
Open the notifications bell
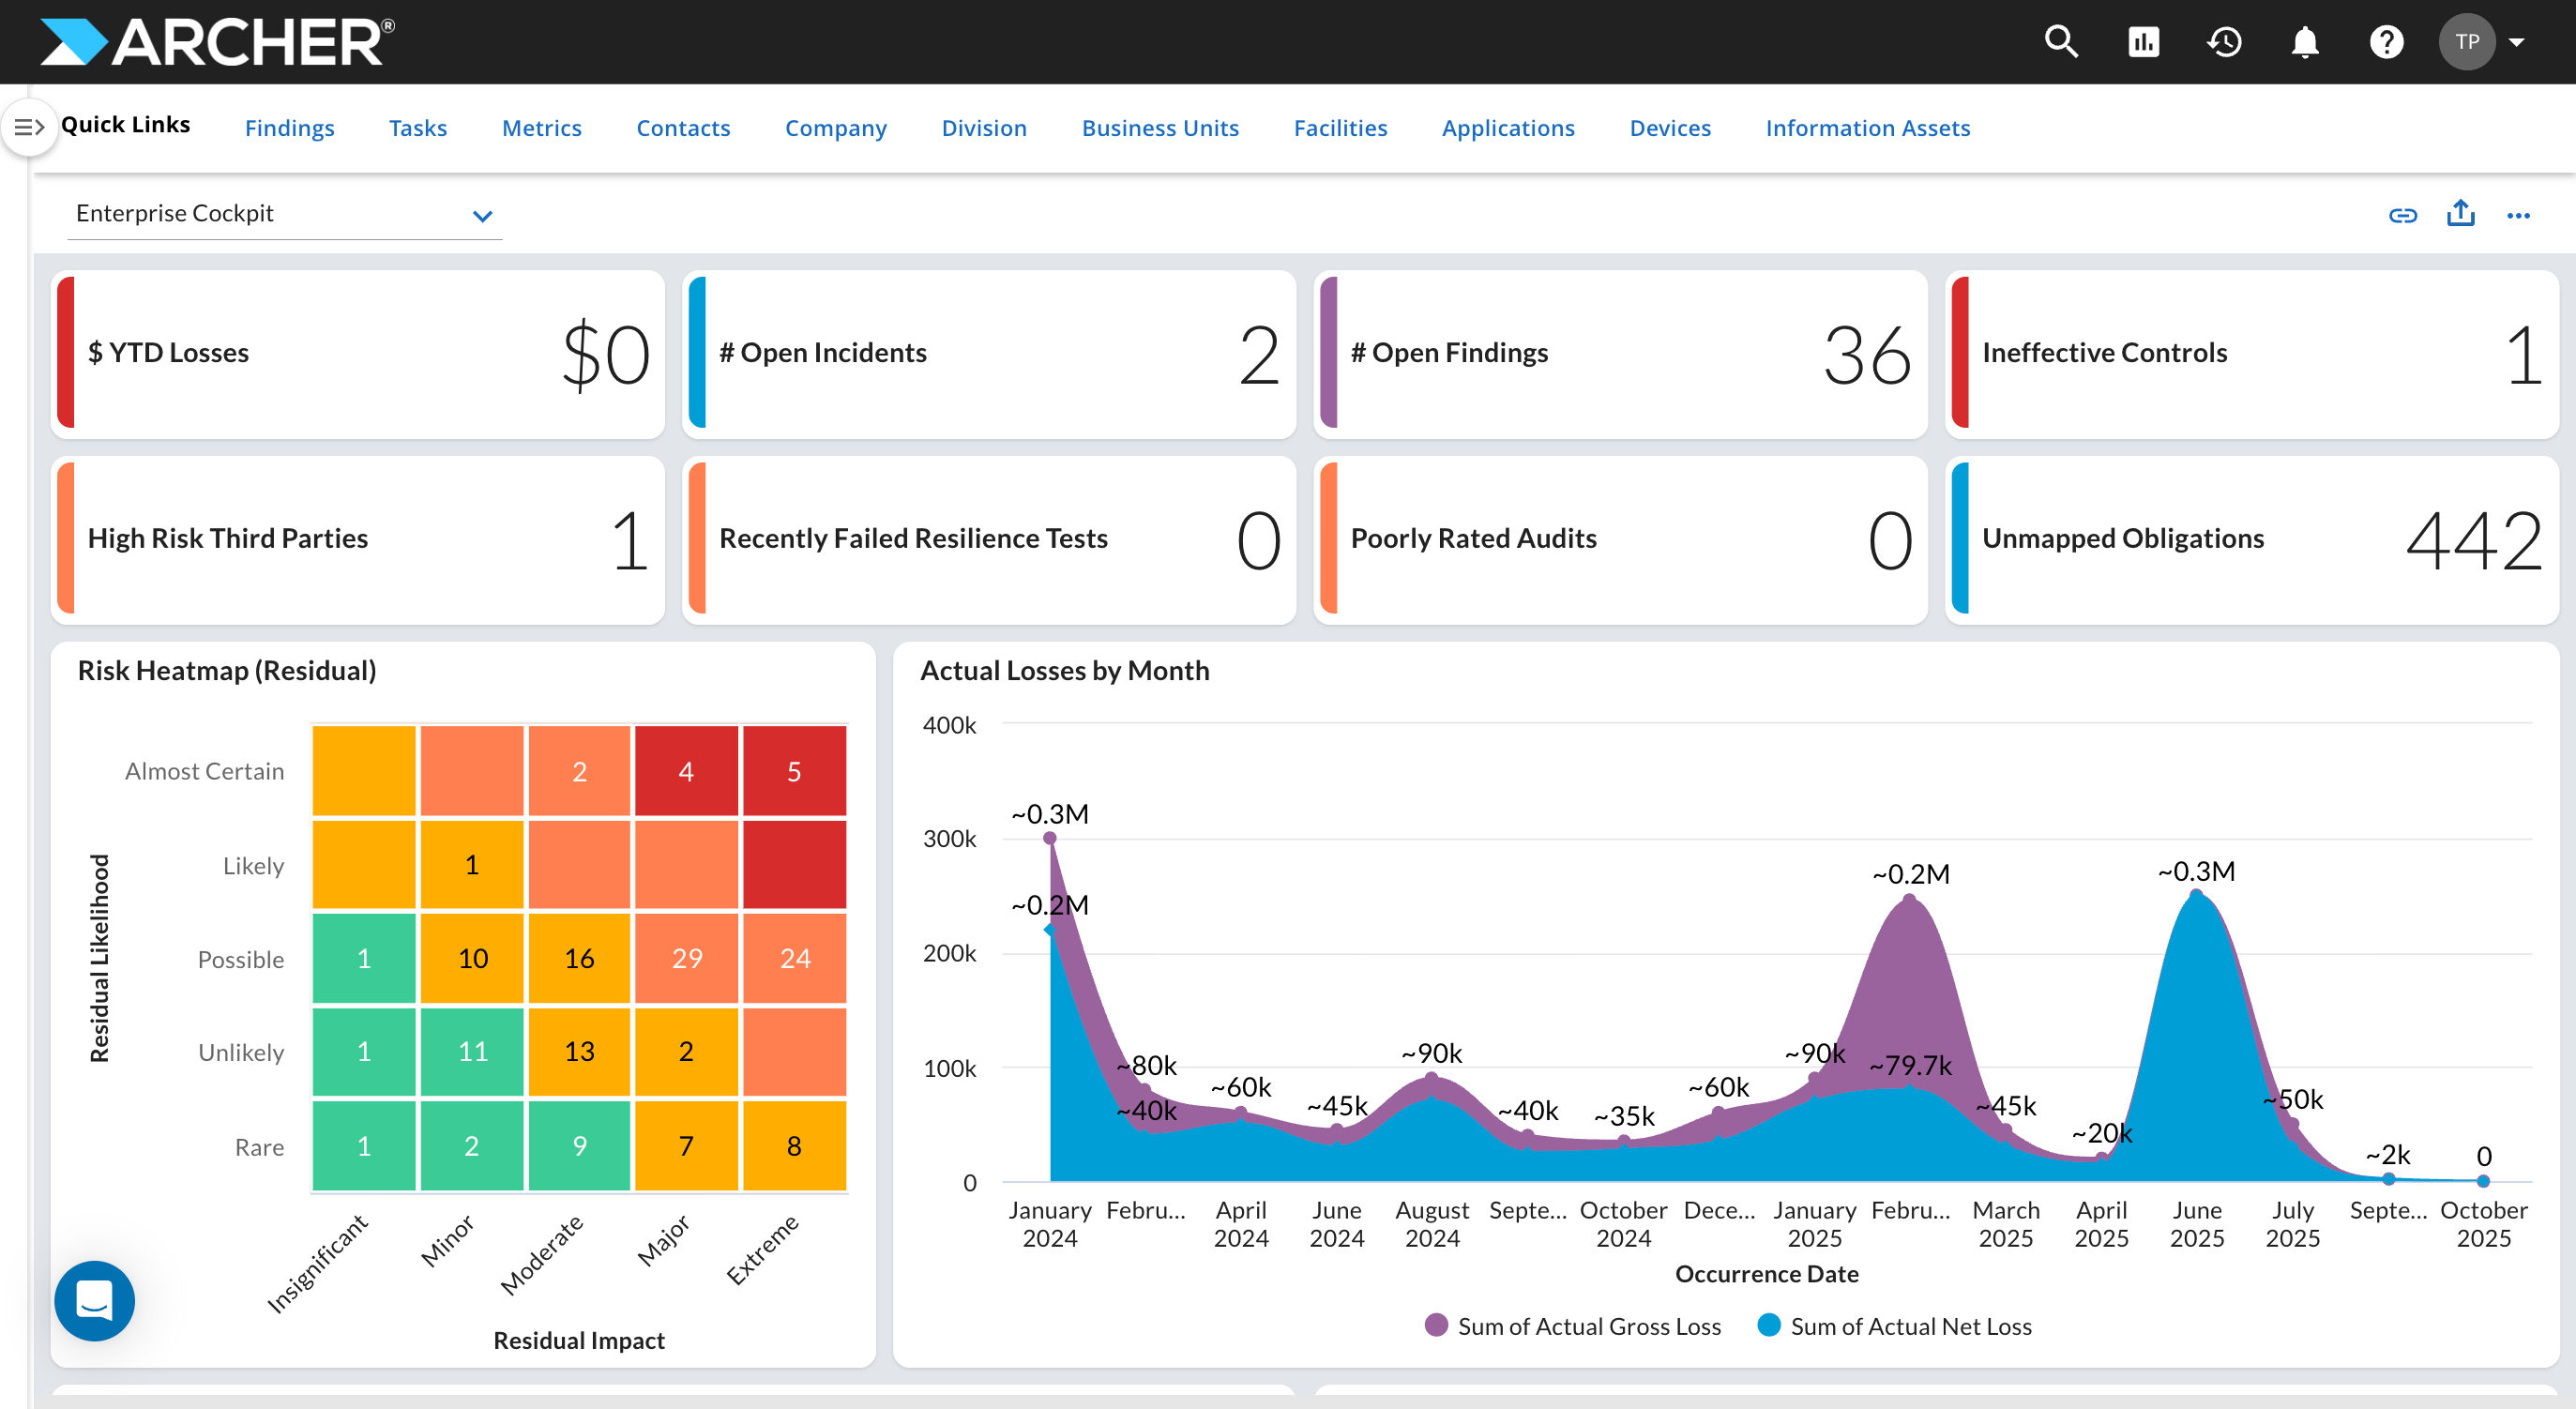tap(2305, 42)
